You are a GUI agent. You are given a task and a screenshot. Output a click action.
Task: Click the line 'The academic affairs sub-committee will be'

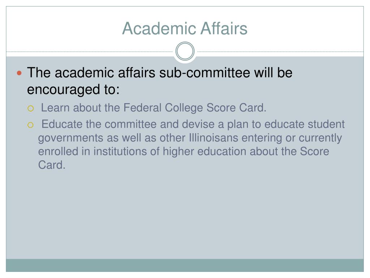(160, 72)
